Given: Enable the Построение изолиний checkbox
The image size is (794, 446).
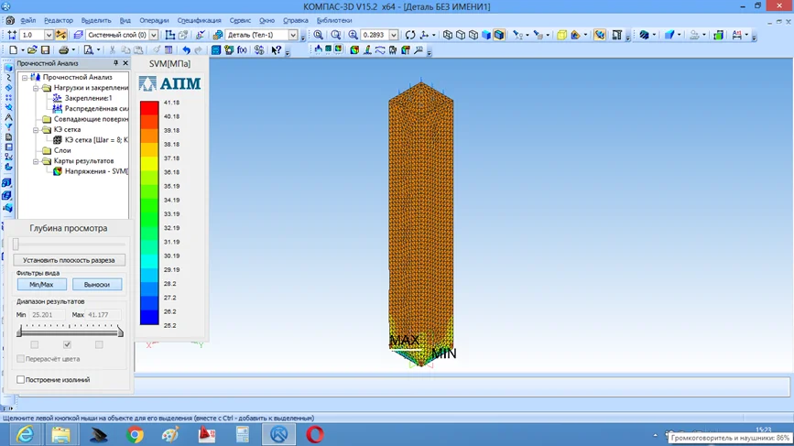Looking at the screenshot, I should point(21,379).
